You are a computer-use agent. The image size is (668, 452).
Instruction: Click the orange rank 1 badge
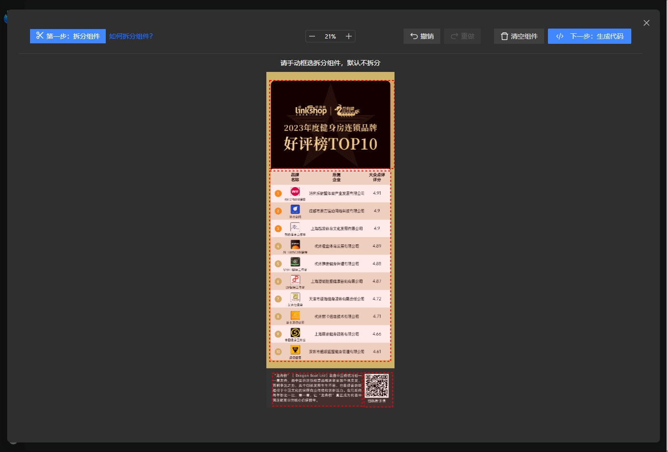click(x=278, y=193)
